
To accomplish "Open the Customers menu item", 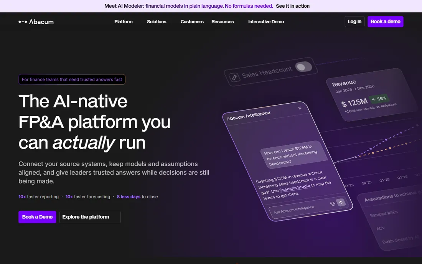I will pyautogui.click(x=192, y=21).
